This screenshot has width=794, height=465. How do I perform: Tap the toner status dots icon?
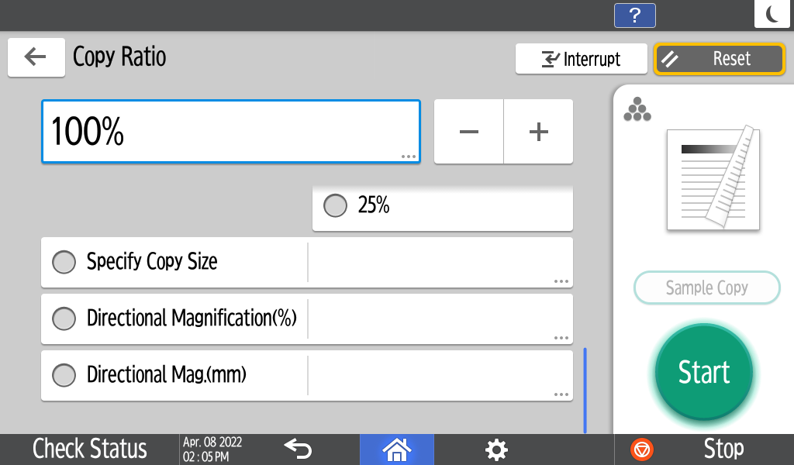[x=637, y=110]
